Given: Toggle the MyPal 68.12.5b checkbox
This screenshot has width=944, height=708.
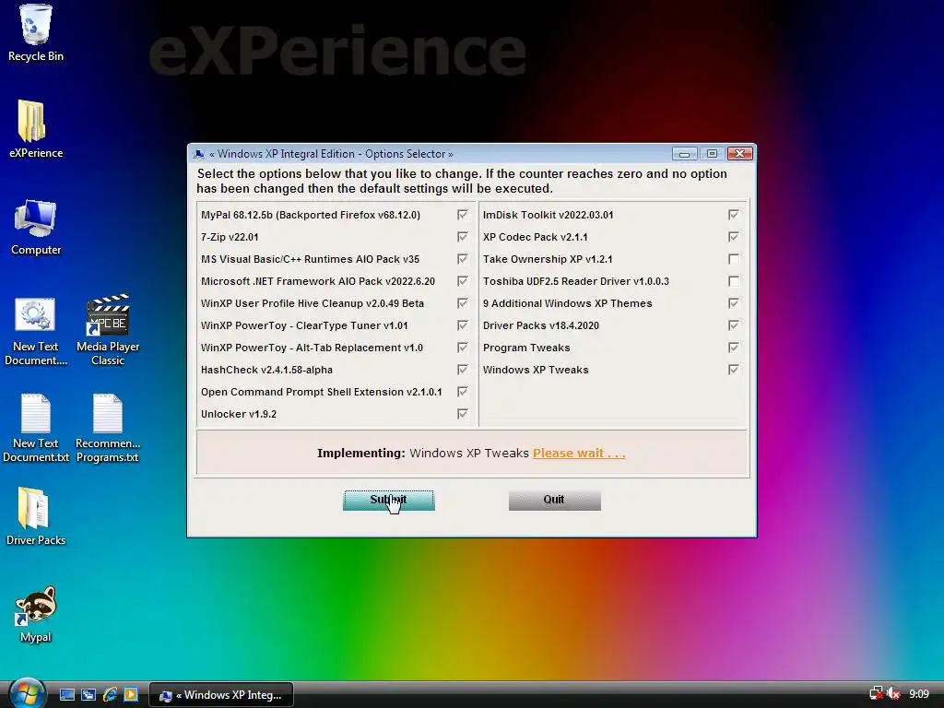Looking at the screenshot, I should pos(463,215).
